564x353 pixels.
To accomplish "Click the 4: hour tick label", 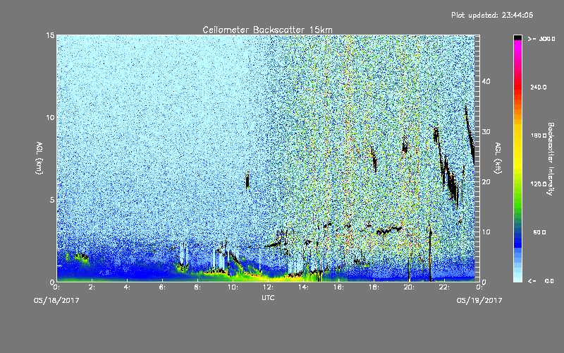I will tap(128, 287).
